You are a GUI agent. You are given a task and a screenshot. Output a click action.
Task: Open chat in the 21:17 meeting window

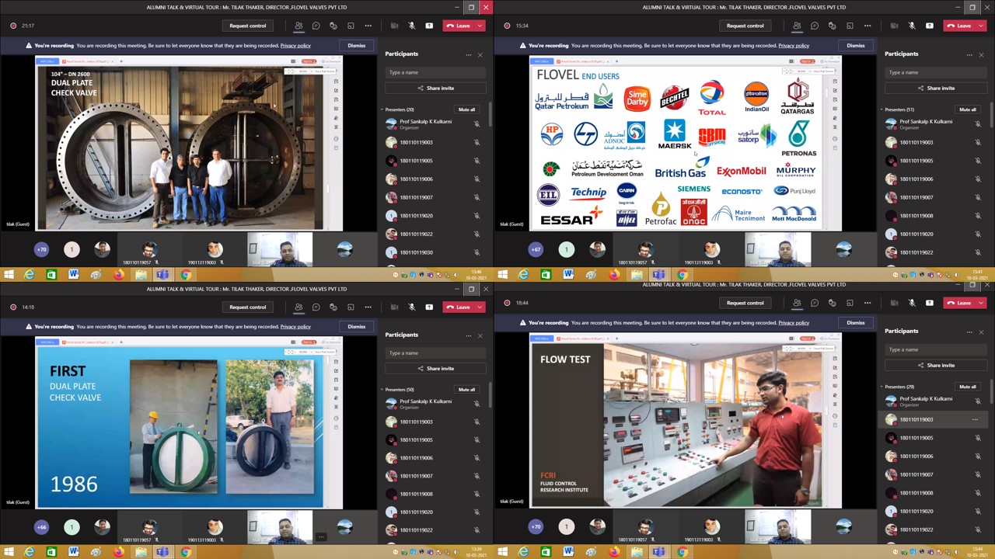(x=316, y=26)
